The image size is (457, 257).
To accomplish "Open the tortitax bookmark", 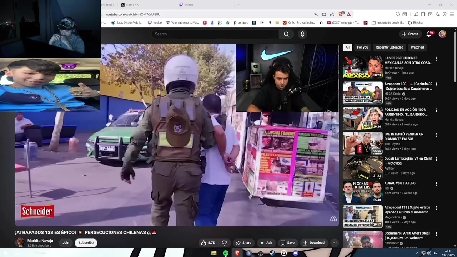I will 155,22.
